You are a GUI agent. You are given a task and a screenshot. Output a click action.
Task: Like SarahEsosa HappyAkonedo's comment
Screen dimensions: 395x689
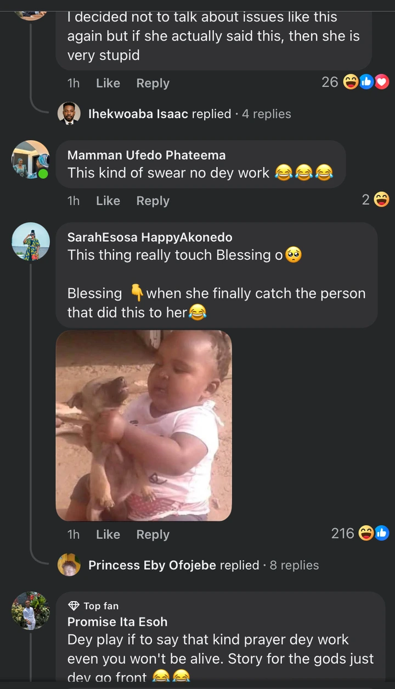108,534
